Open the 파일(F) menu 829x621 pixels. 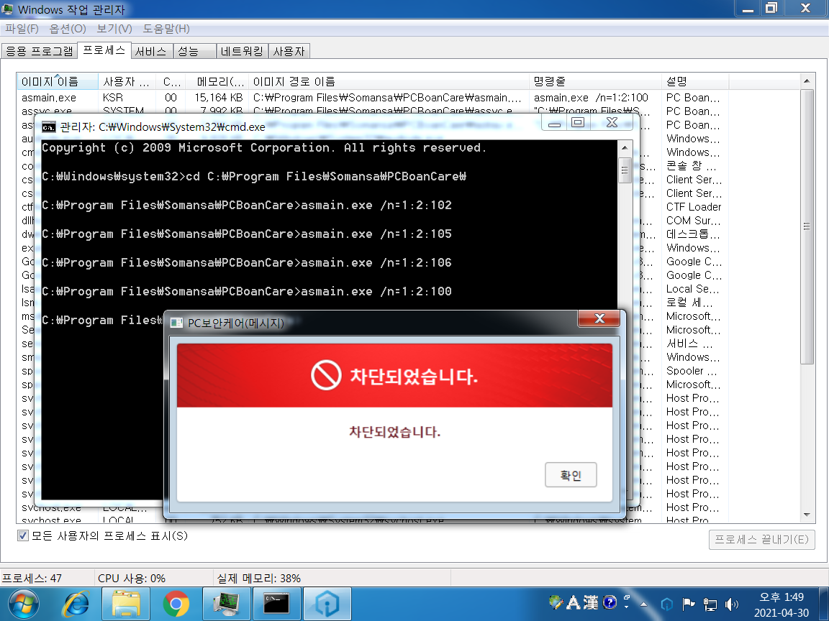coord(22,29)
